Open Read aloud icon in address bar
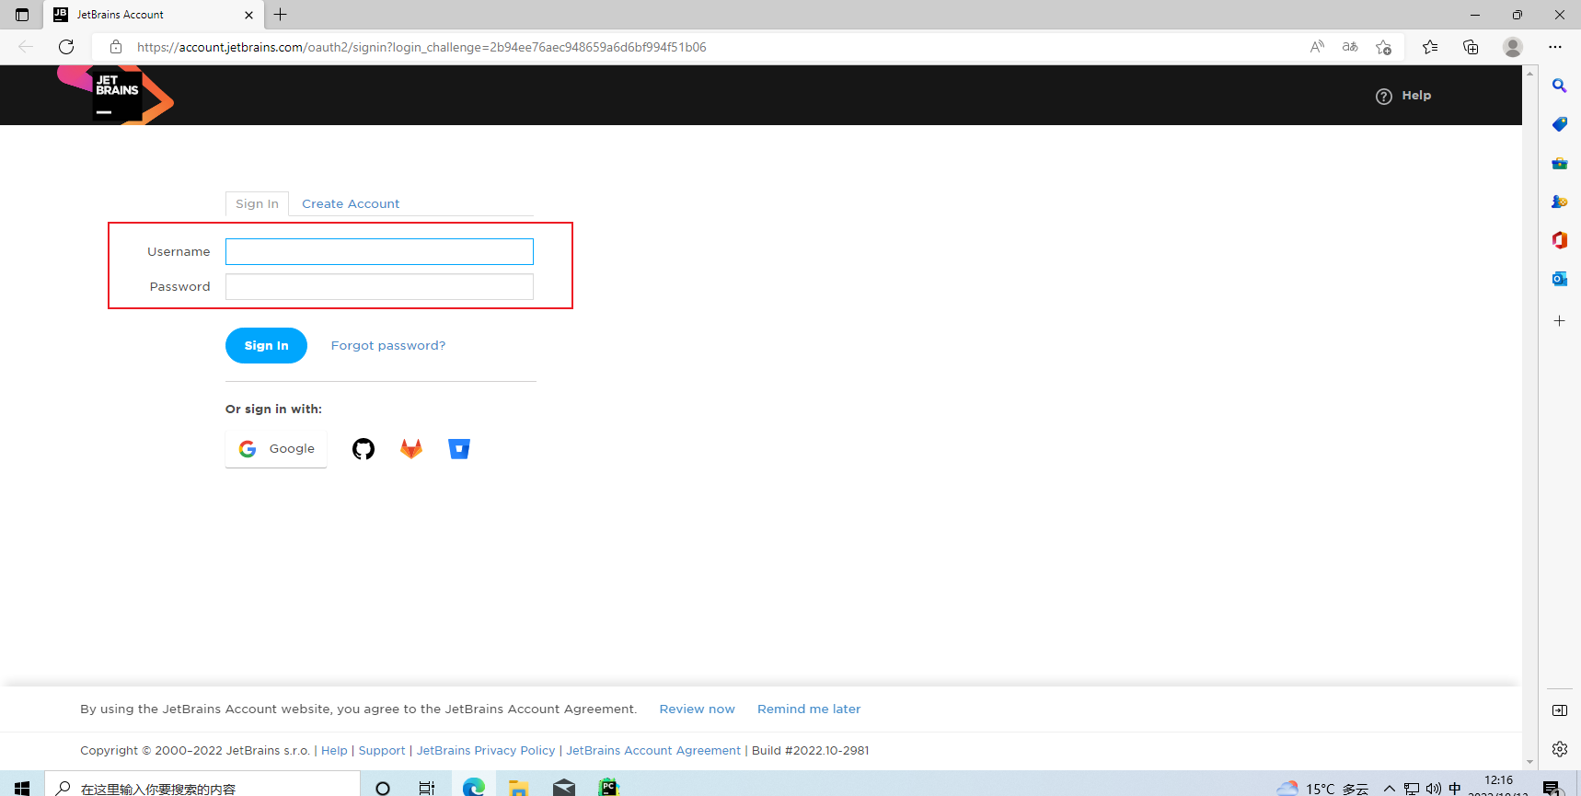This screenshot has width=1581, height=796. 1317,47
